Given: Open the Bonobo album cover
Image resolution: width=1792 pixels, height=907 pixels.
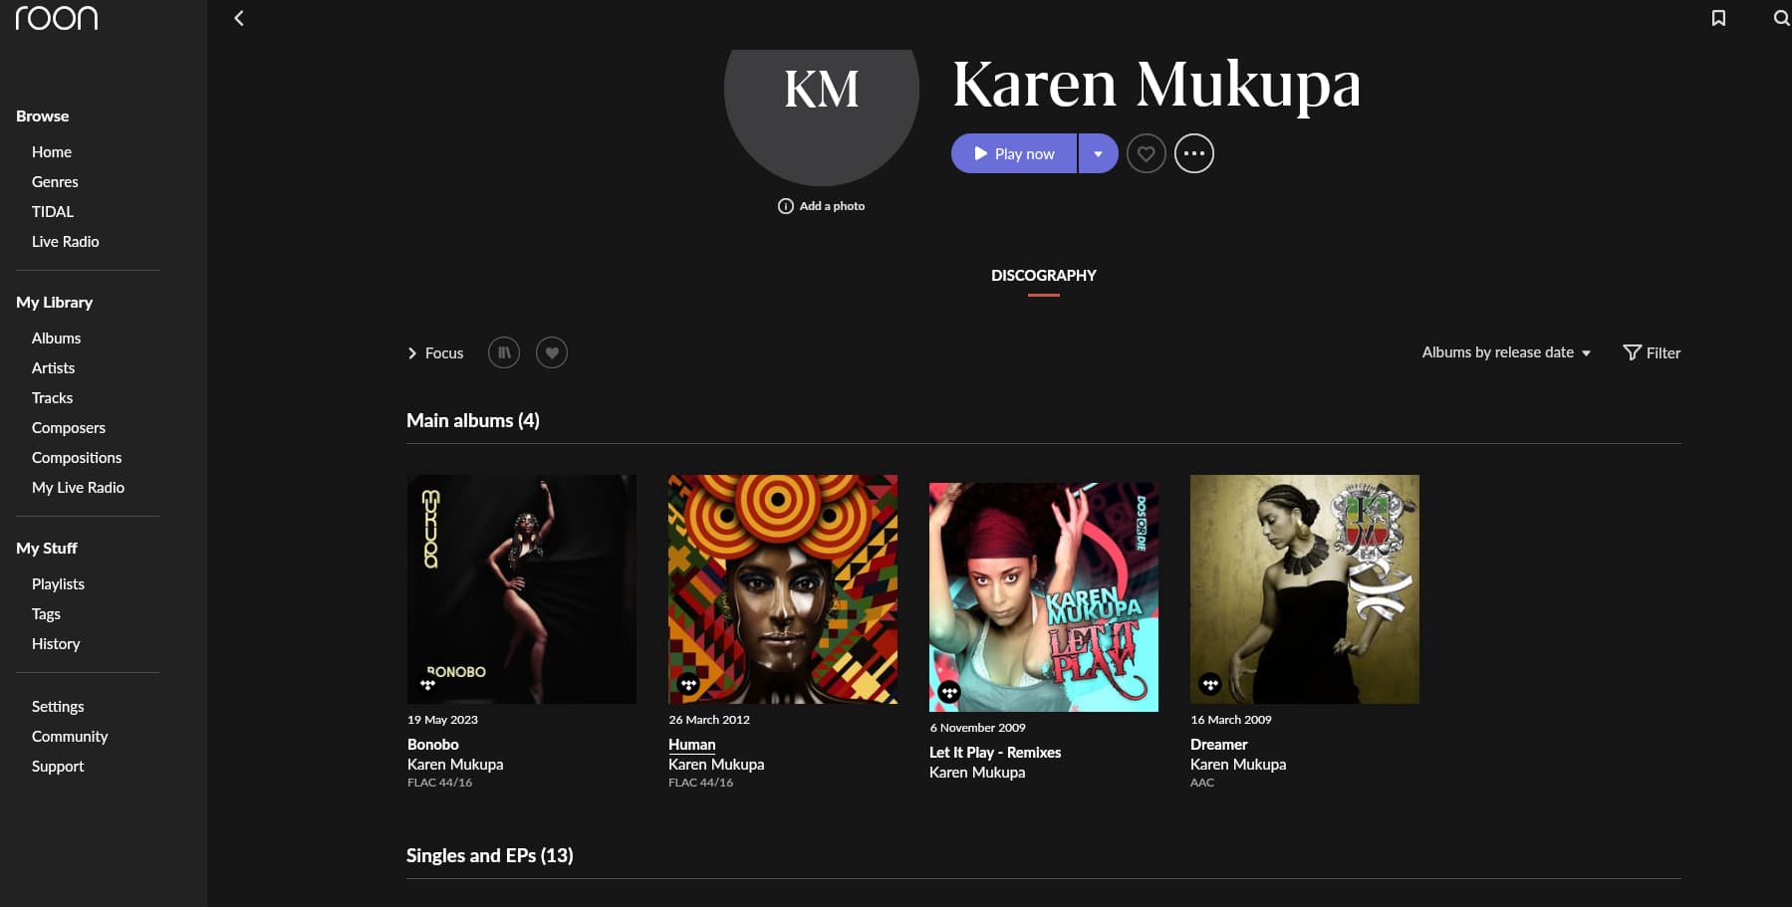Looking at the screenshot, I should click(521, 588).
